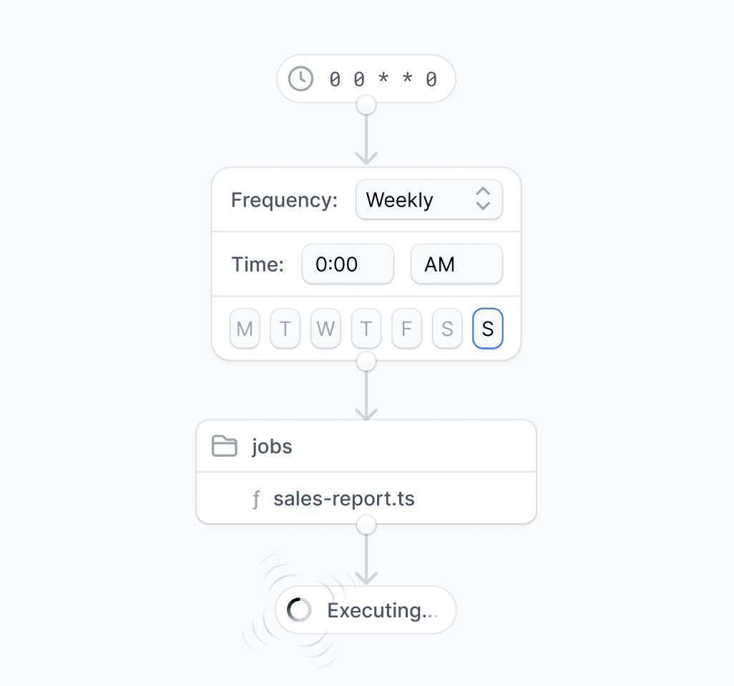The height and width of the screenshot is (686, 734).
Task: Toggle the Wednesday day button
Action: click(x=326, y=328)
